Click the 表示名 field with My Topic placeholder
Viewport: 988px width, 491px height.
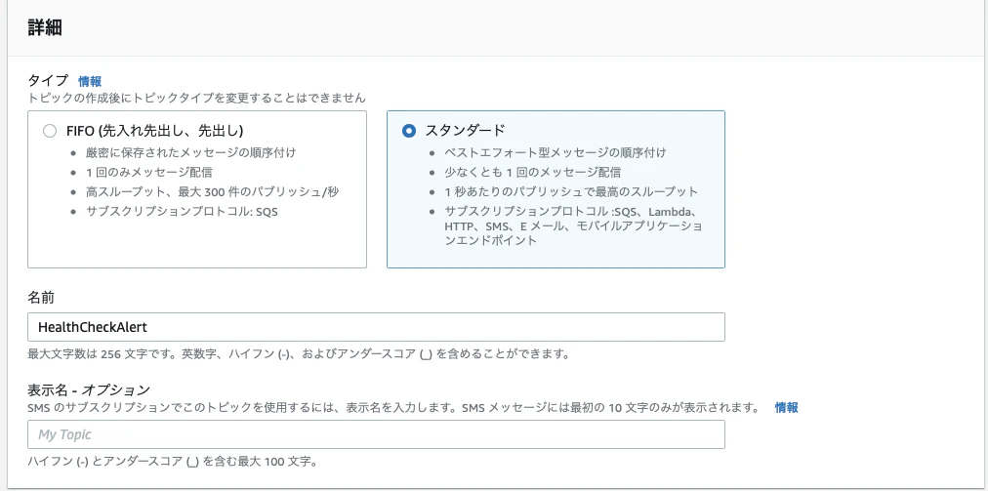(x=376, y=434)
